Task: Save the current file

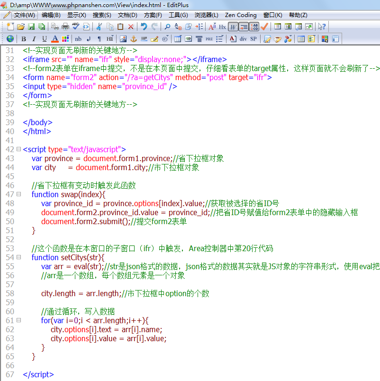Action: click(31, 27)
